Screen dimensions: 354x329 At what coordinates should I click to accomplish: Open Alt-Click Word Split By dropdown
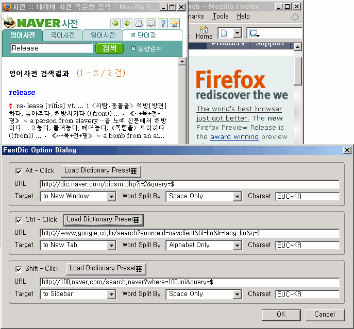[x=204, y=196]
